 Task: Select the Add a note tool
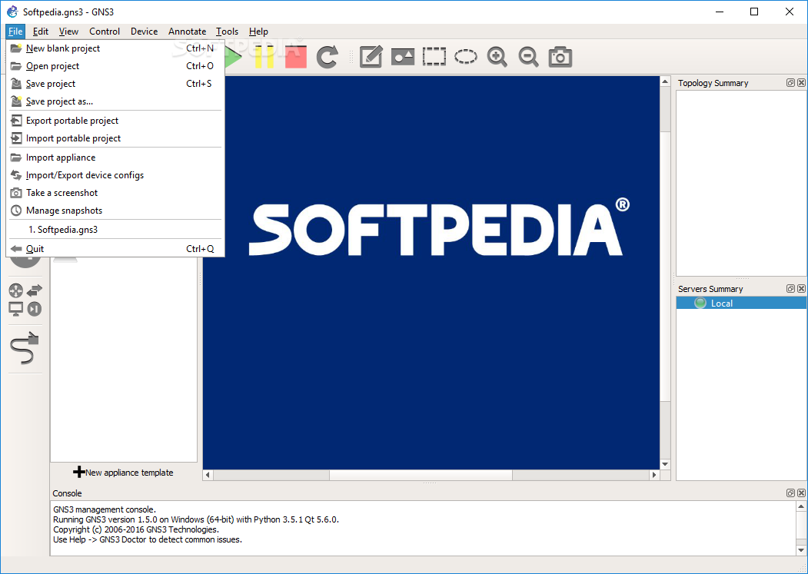tap(371, 57)
